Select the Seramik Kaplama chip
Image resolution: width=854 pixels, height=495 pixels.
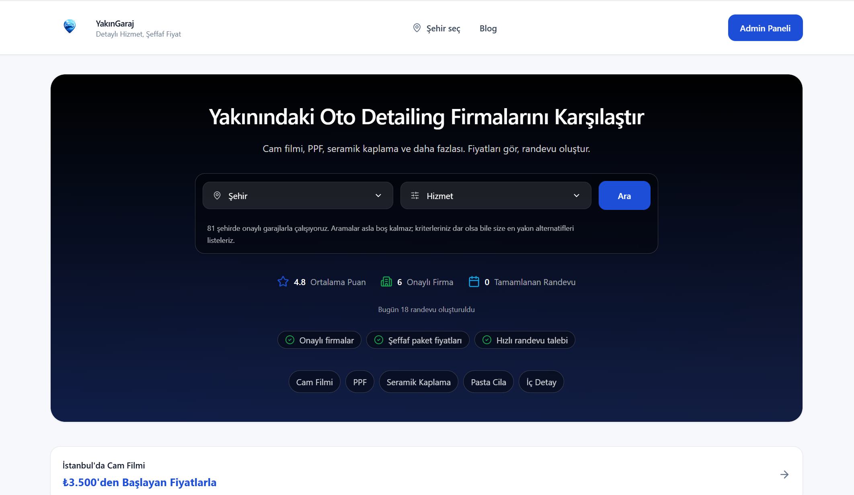click(418, 382)
